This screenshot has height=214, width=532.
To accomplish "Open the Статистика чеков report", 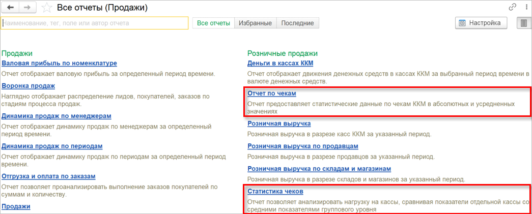I will [x=275, y=191].
